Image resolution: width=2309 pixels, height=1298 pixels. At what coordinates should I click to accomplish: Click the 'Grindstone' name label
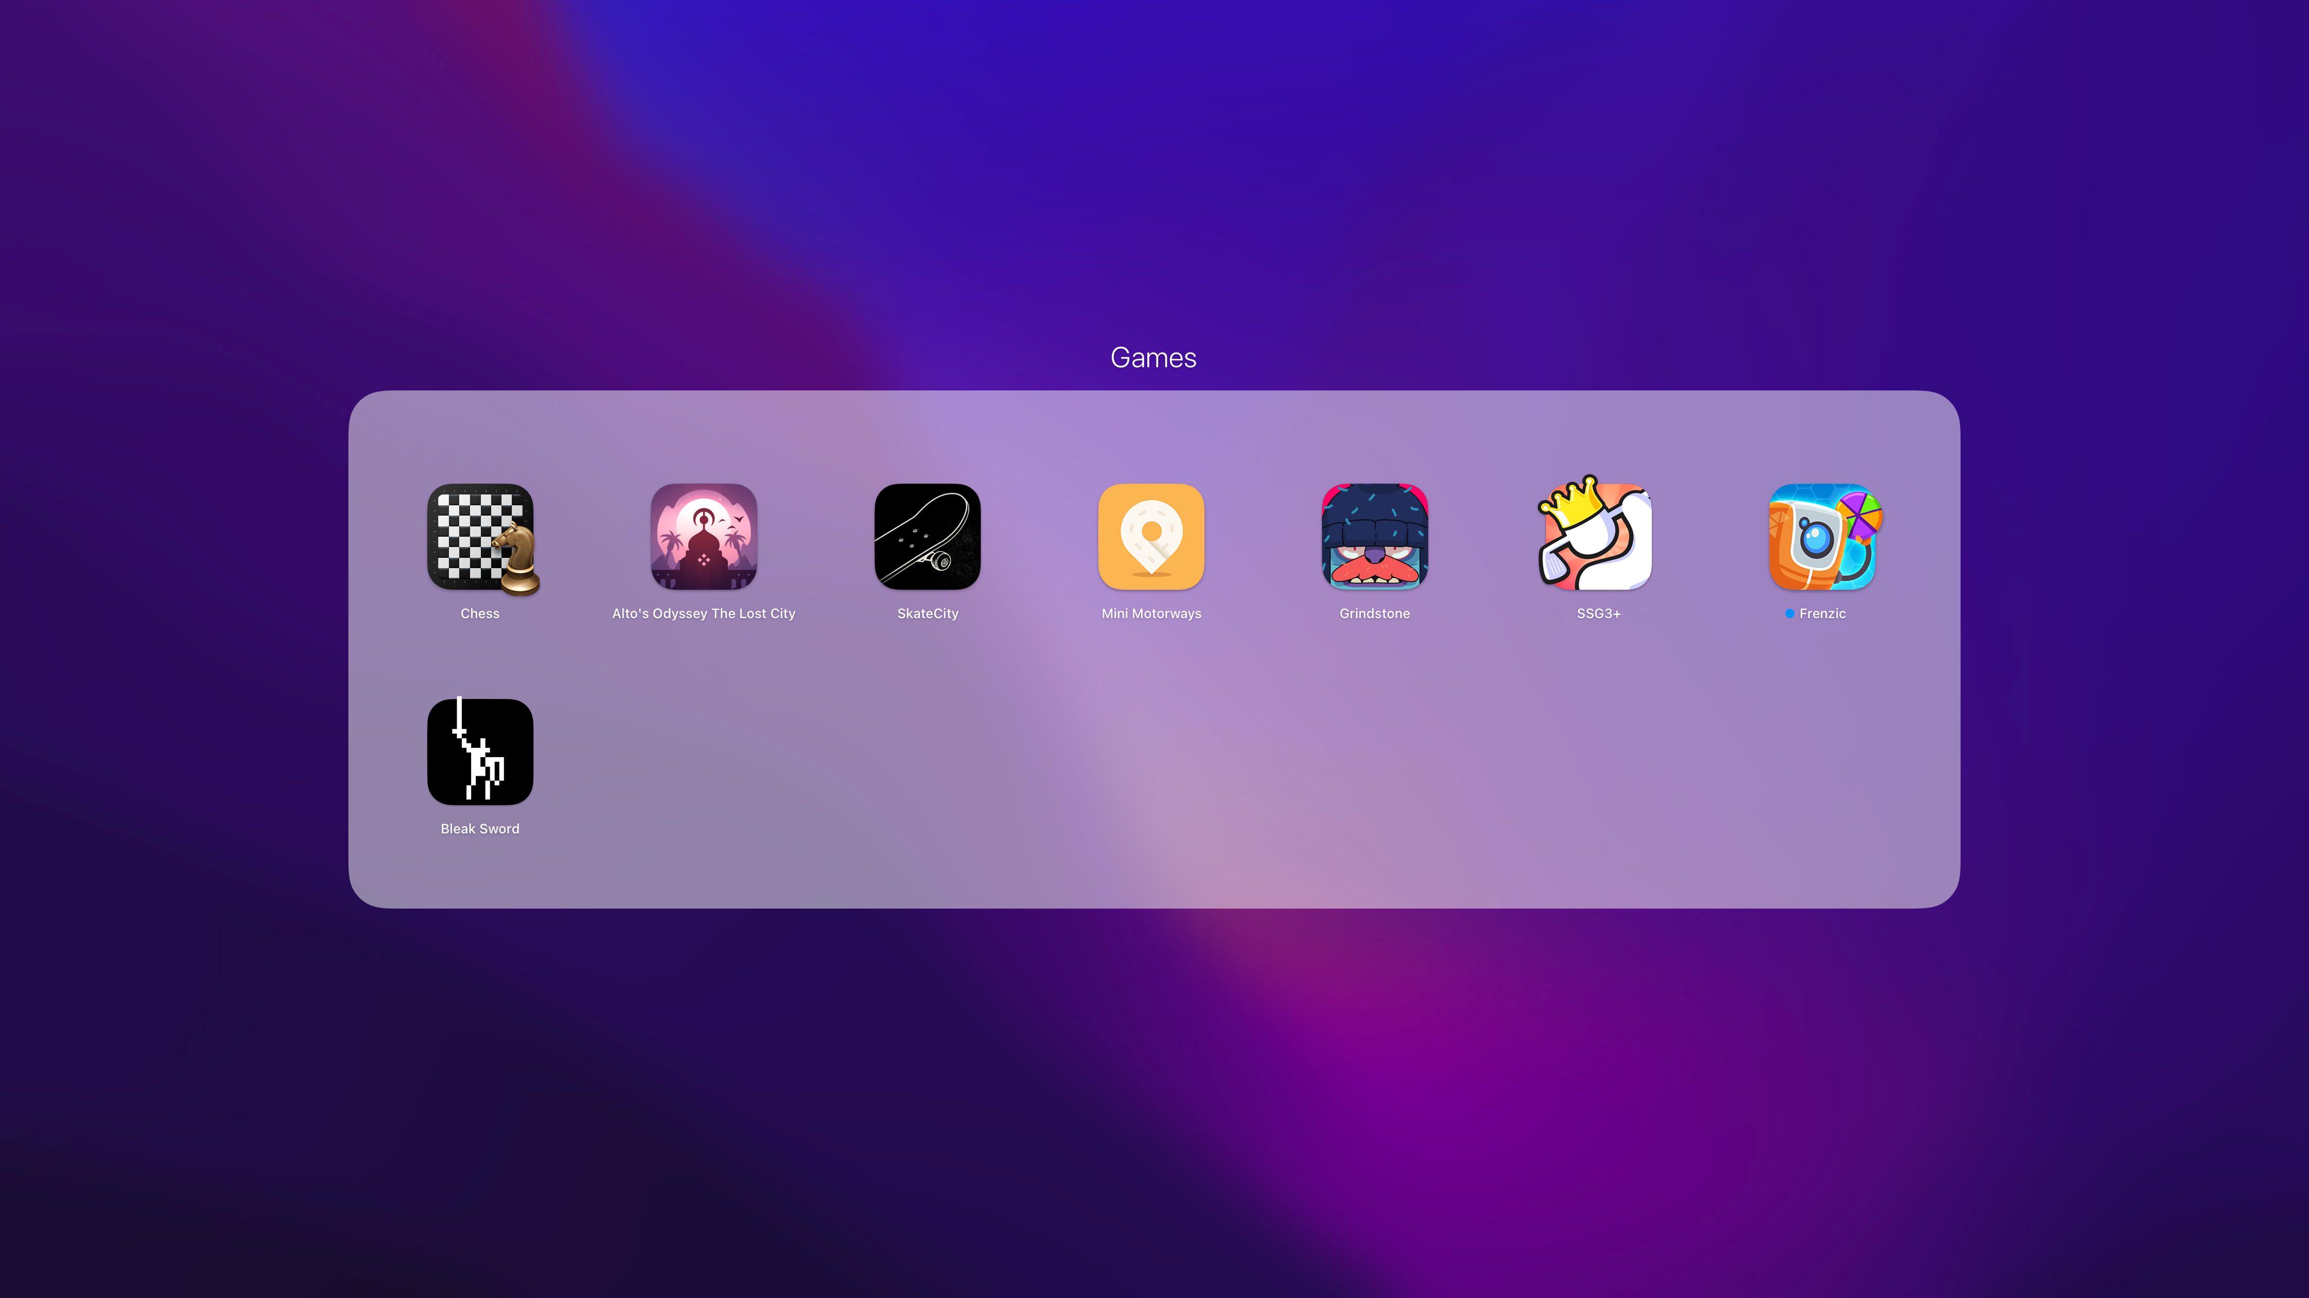click(x=1374, y=613)
